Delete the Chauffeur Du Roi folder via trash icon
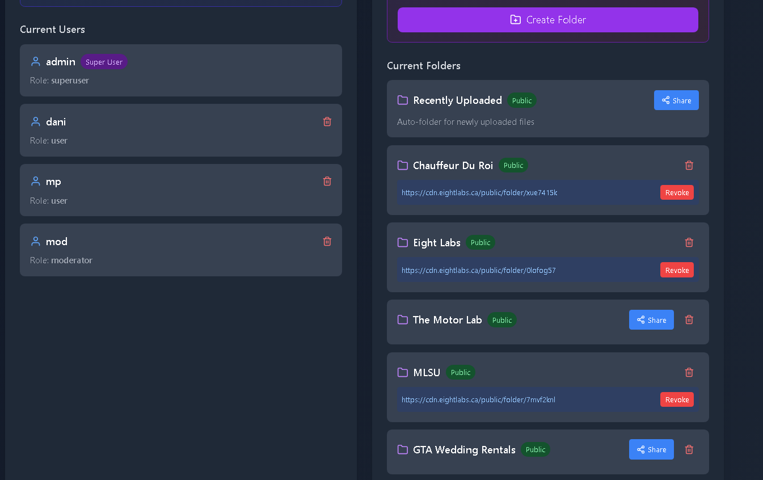This screenshot has width=763, height=480. (689, 165)
